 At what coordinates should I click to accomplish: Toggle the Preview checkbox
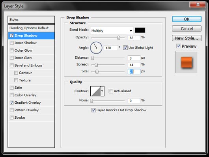179,46
